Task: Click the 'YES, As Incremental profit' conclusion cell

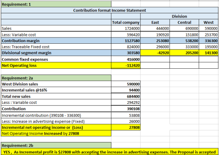Action: 109,152
